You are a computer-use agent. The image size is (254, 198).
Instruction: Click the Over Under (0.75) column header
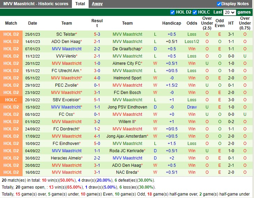(245, 23)
